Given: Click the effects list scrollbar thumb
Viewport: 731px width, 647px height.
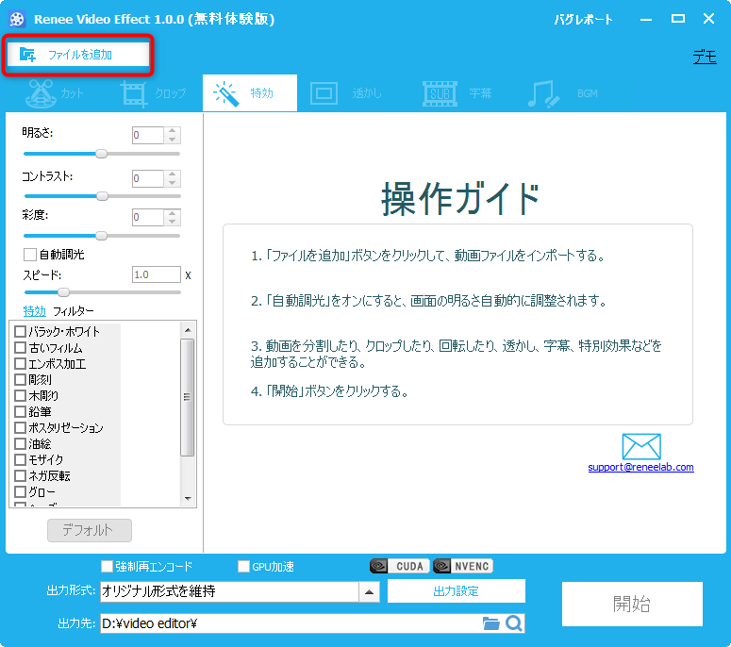Looking at the screenshot, I should pos(188,397).
